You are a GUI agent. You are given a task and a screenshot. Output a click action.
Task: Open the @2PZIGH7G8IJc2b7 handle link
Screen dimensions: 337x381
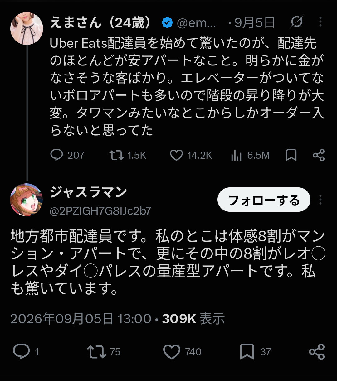point(100,211)
